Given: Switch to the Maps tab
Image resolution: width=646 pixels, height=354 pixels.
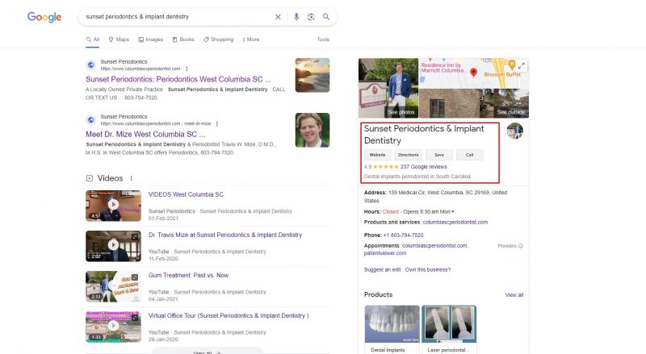Looking at the screenshot, I should pyautogui.click(x=119, y=39).
